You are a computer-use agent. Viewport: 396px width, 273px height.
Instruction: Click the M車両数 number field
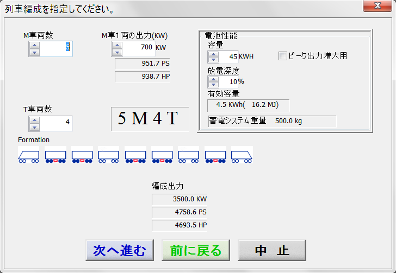click(x=56, y=48)
